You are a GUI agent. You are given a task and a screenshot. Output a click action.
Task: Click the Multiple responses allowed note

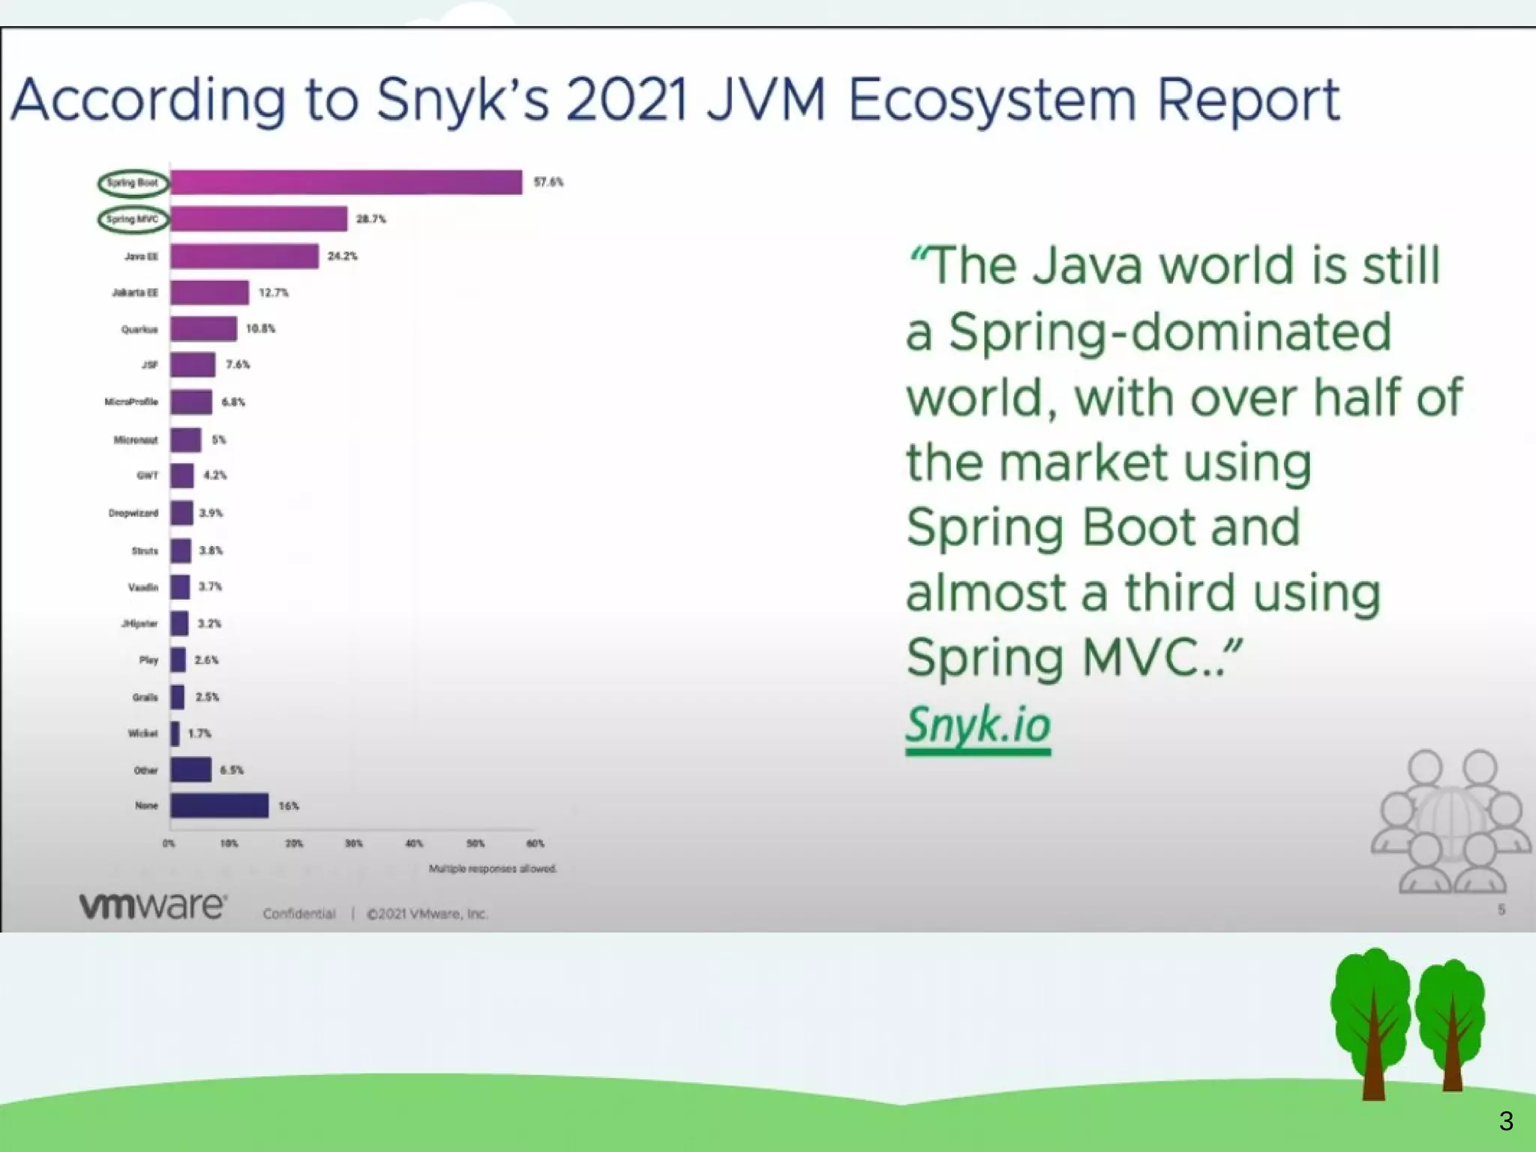coord(493,868)
